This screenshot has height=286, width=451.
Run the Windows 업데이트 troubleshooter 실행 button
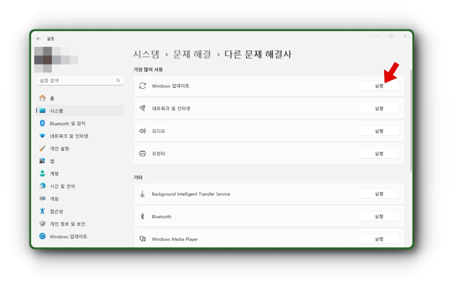point(379,86)
